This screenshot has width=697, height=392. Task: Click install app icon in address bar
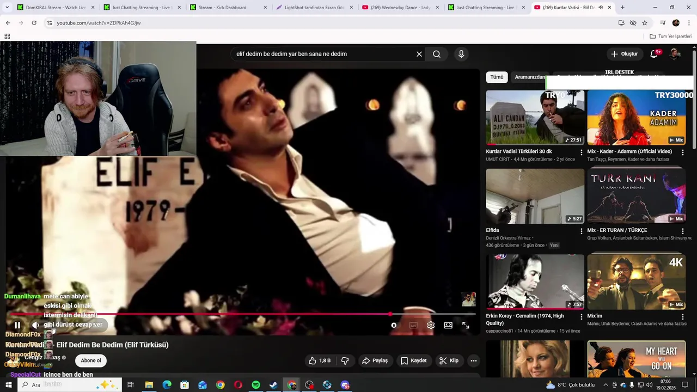click(x=621, y=23)
